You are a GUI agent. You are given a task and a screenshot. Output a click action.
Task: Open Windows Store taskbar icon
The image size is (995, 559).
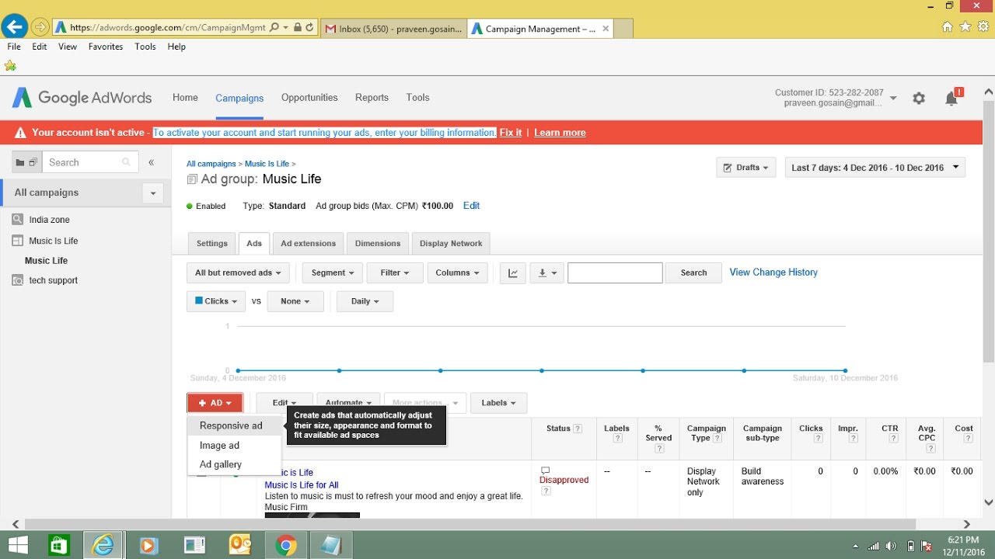tap(59, 546)
